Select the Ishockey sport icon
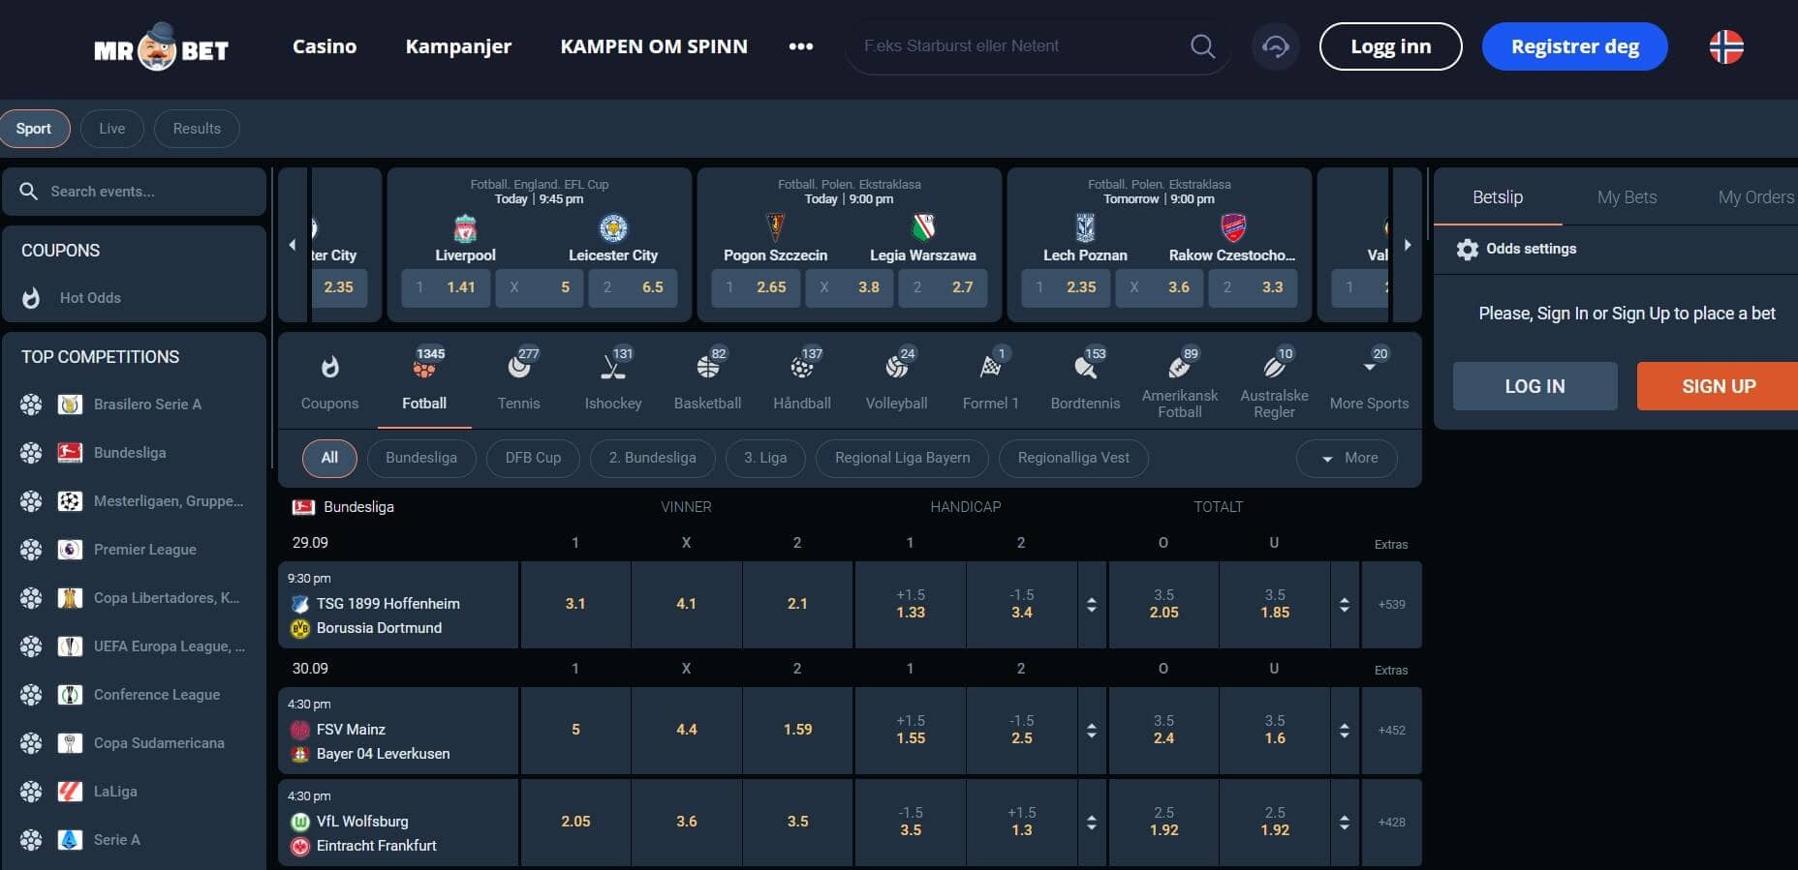This screenshot has width=1798, height=870. [x=613, y=366]
